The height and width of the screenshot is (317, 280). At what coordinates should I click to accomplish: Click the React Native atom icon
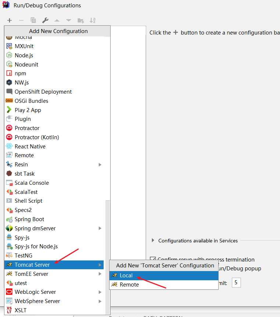tap(9, 146)
